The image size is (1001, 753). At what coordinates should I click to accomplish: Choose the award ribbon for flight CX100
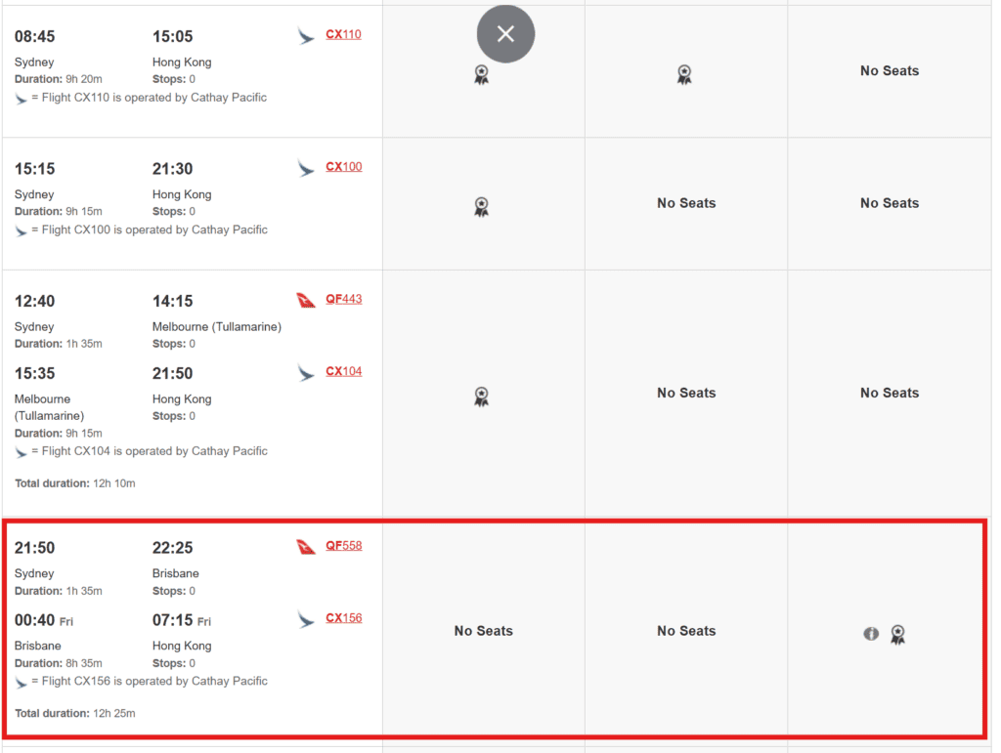click(481, 206)
